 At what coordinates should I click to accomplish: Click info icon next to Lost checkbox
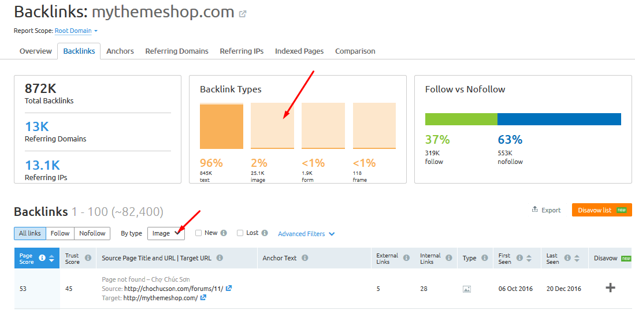coord(265,233)
